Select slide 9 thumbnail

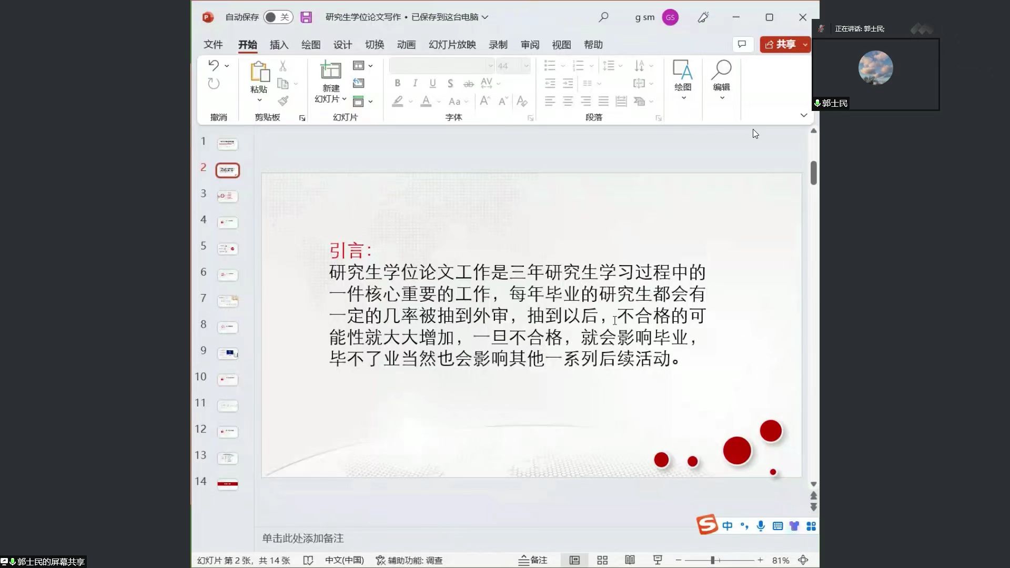tap(228, 353)
